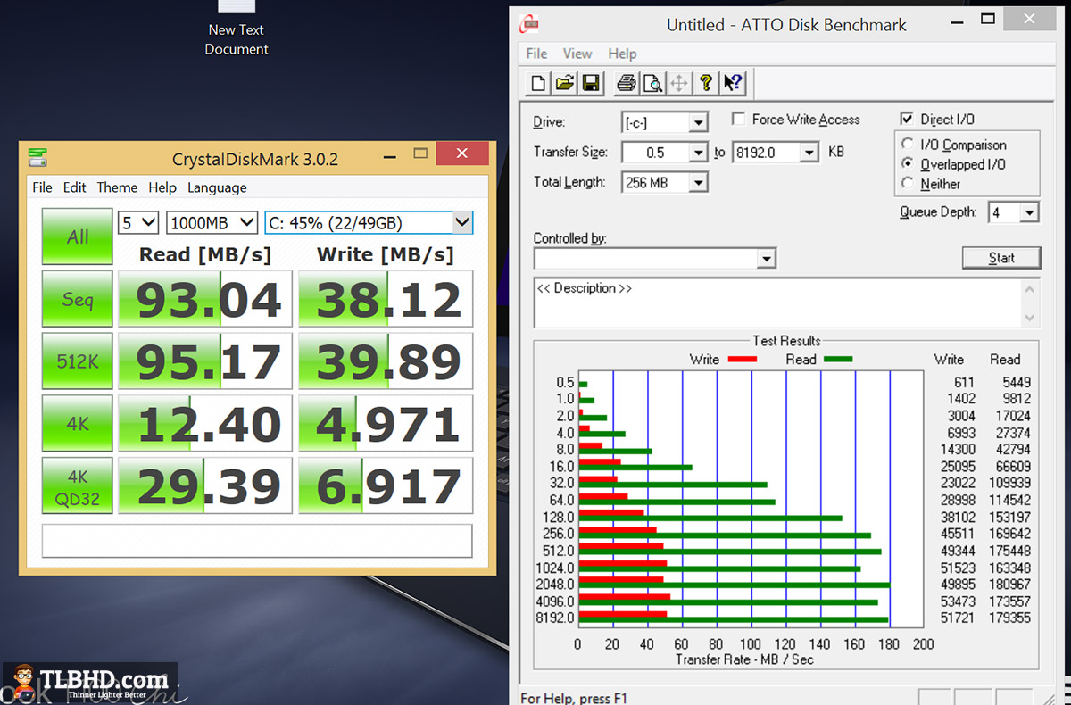This screenshot has height=705, width=1071.
Task: Select the Overlapped I/O radio button
Action: pyautogui.click(x=908, y=164)
